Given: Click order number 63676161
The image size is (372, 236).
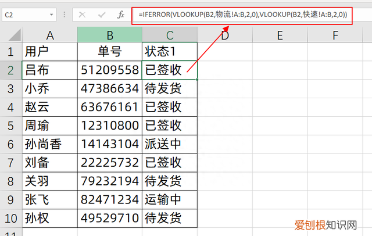Looking at the screenshot, I should (110, 107).
